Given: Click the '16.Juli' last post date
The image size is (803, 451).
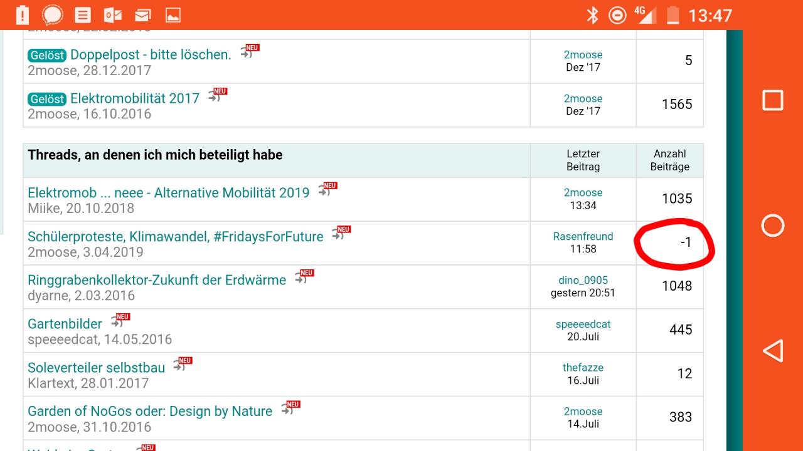Looking at the screenshot, I should (x=583, y=381).
